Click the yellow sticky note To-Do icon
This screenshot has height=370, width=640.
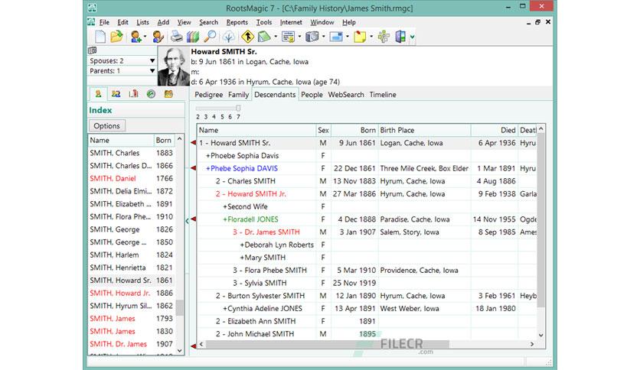pyautogui.click(x=360, y=37)
